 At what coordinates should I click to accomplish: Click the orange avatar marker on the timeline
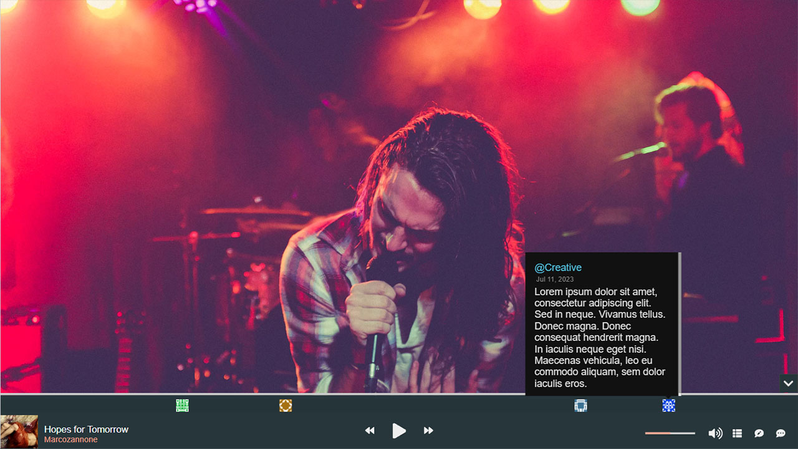click(285, 405)
